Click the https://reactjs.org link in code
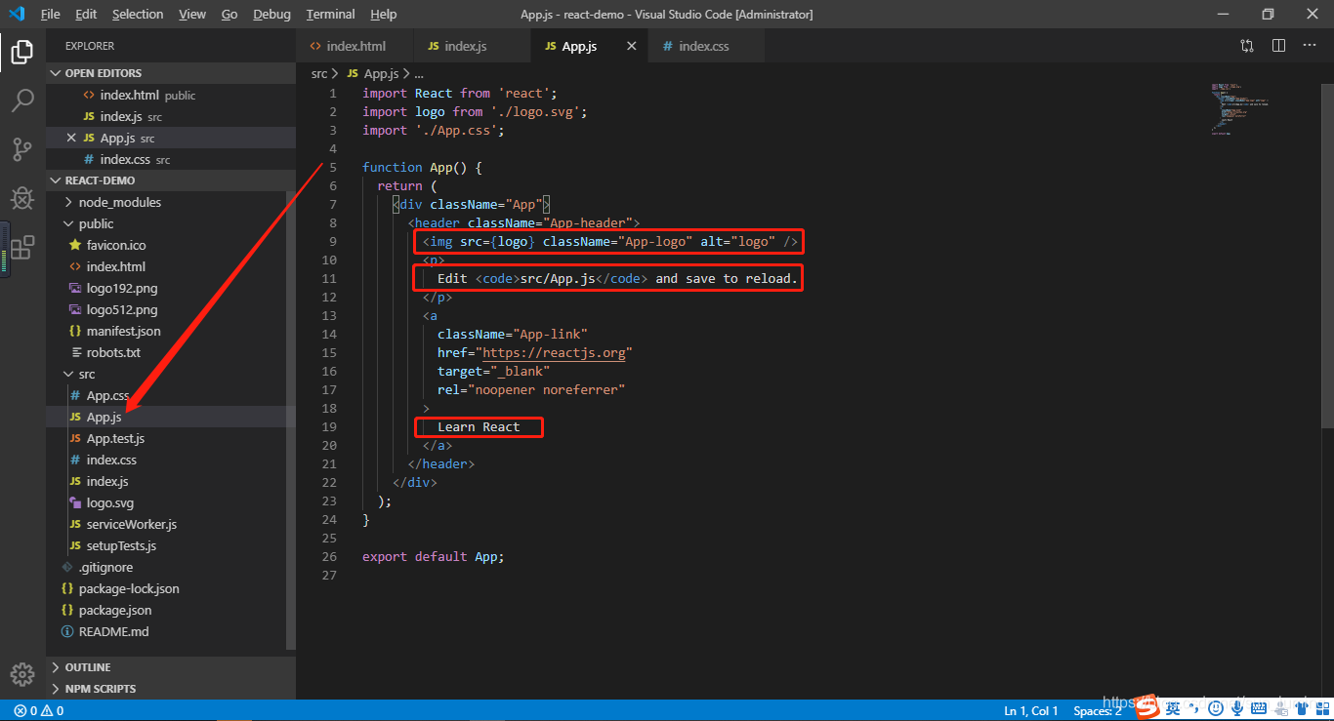Viewport: 1334px width, 721px height. [x=554, y=352]
